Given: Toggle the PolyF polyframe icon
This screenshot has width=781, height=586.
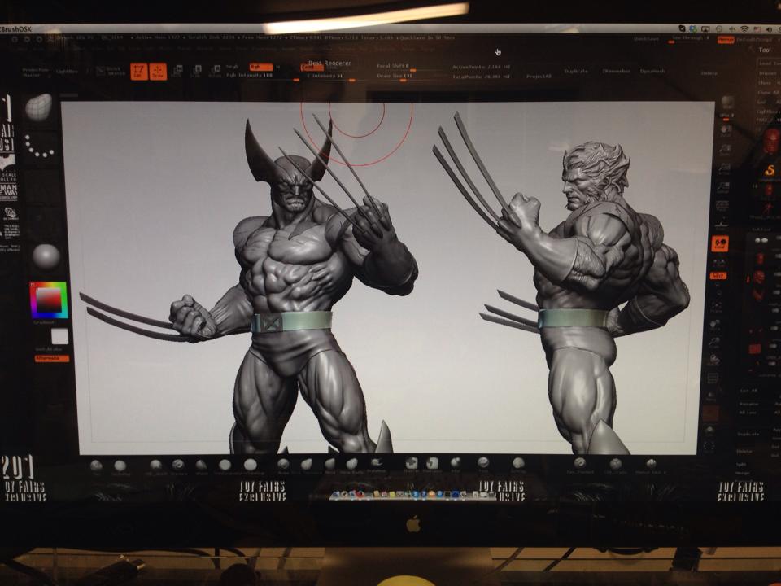Looking at the screenshot, I should (713, 378).
